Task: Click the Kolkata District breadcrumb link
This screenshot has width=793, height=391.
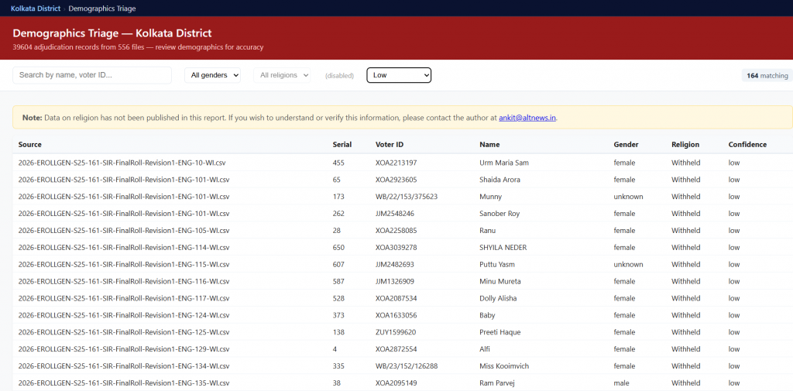Action: [x=35, y=8]
